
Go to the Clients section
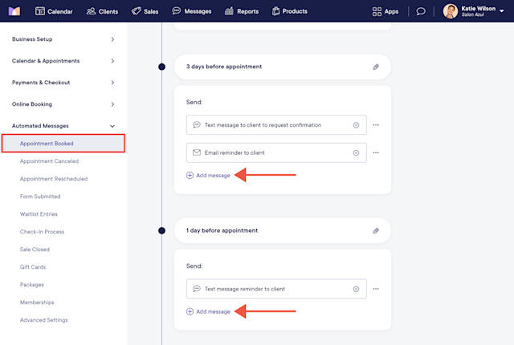pos(102,11)
